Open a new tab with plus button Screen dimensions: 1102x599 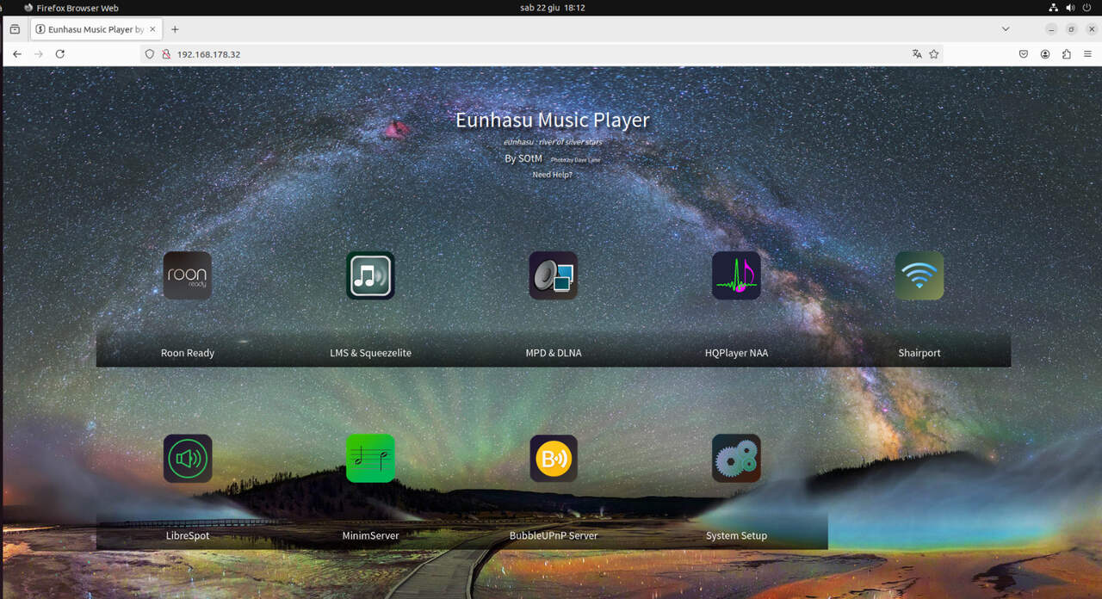click(175, 29)
